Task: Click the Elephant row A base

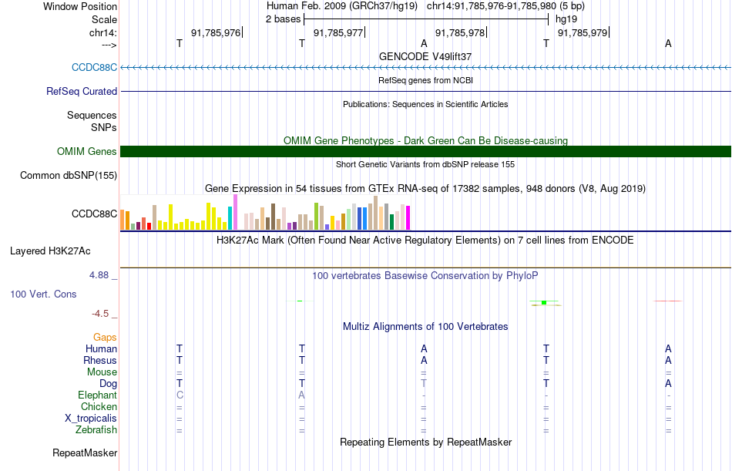Action: tap(301, 395)
